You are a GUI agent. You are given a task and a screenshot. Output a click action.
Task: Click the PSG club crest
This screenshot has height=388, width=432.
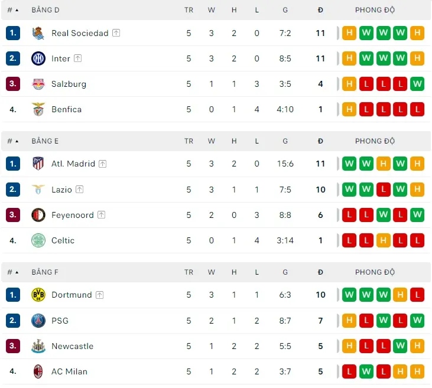[38, 321]
